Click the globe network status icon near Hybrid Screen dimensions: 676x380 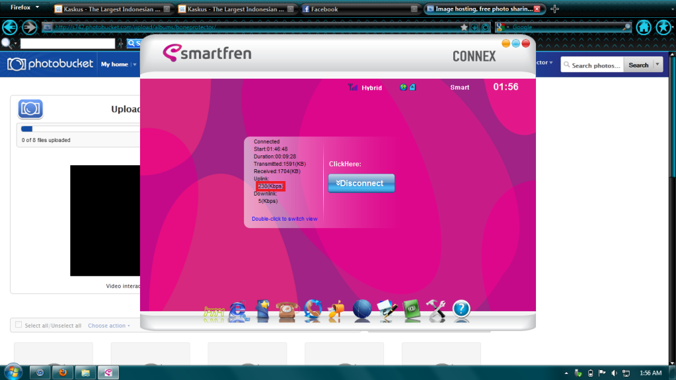click(x=403, y=87)
